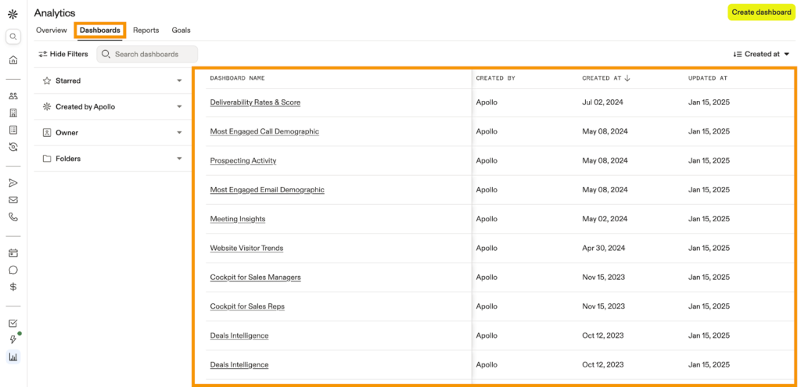Viewport: 801px width, 387px height.
Task: Open Emails envelope icon in the sidebar
Action: [x=13, y=200]
